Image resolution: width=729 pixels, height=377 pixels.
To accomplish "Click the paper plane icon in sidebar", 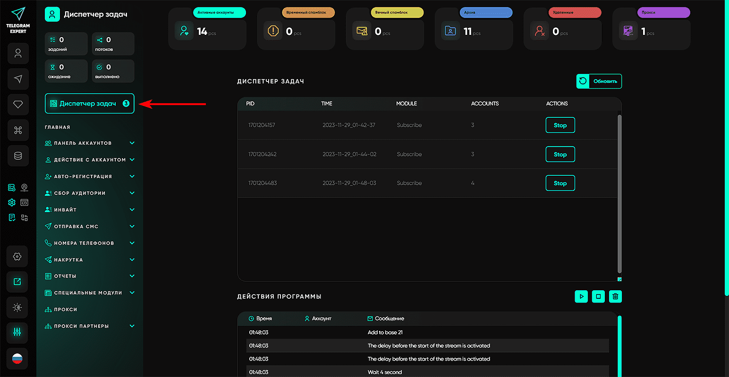I will click(18, 79).
